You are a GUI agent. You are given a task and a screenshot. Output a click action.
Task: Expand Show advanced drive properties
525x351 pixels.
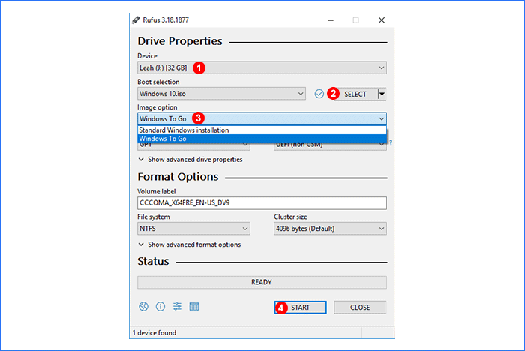pos(190,160)
